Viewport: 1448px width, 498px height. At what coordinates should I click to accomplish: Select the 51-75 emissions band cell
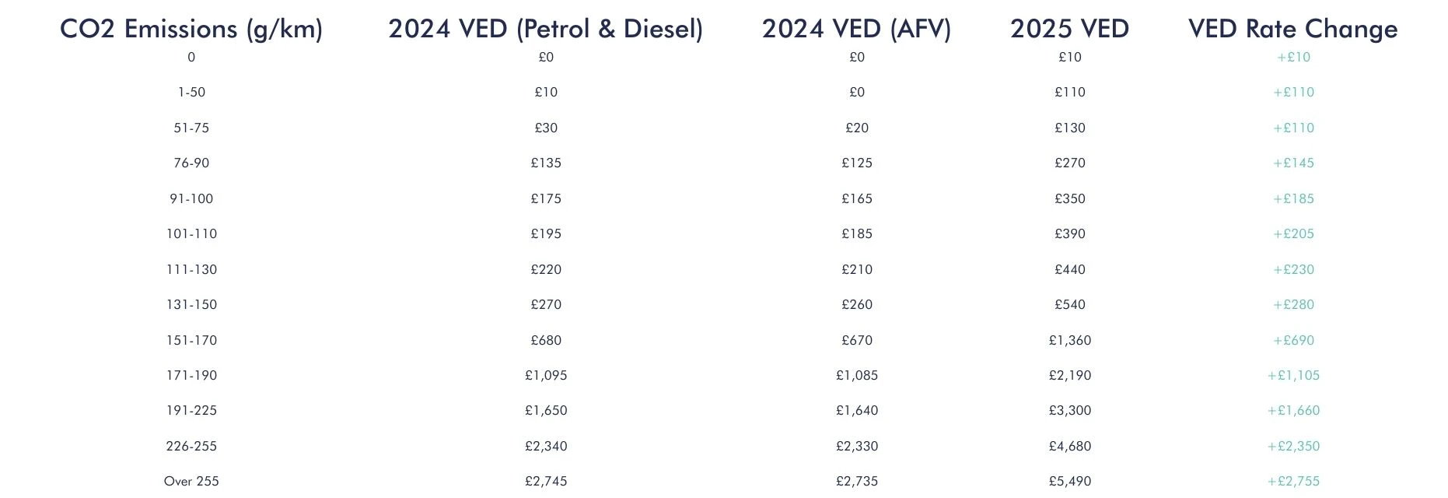[191, 128]
